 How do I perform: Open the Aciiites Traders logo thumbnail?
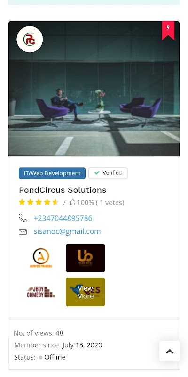[x=41, y=258]
